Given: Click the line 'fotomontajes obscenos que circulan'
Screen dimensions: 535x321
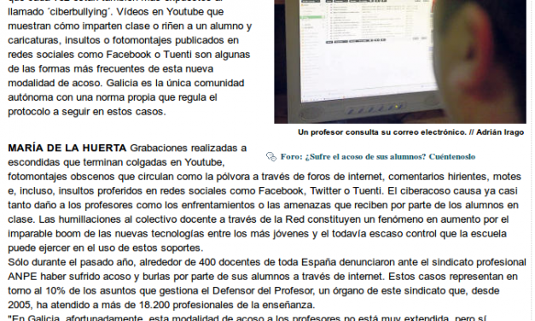Looking at the screenshot, I should click(265, 177).
